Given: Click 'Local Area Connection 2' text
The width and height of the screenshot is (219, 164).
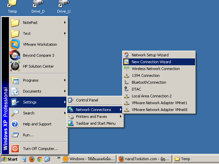Looking at the screenshot, I should click(x=152, y=96).
